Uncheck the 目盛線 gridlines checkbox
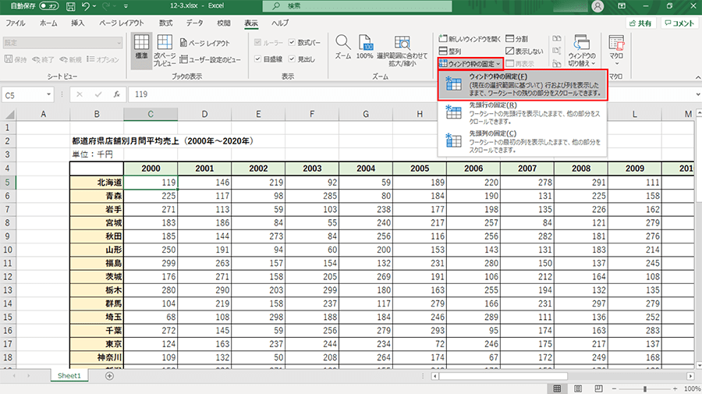 coord(258,59)
